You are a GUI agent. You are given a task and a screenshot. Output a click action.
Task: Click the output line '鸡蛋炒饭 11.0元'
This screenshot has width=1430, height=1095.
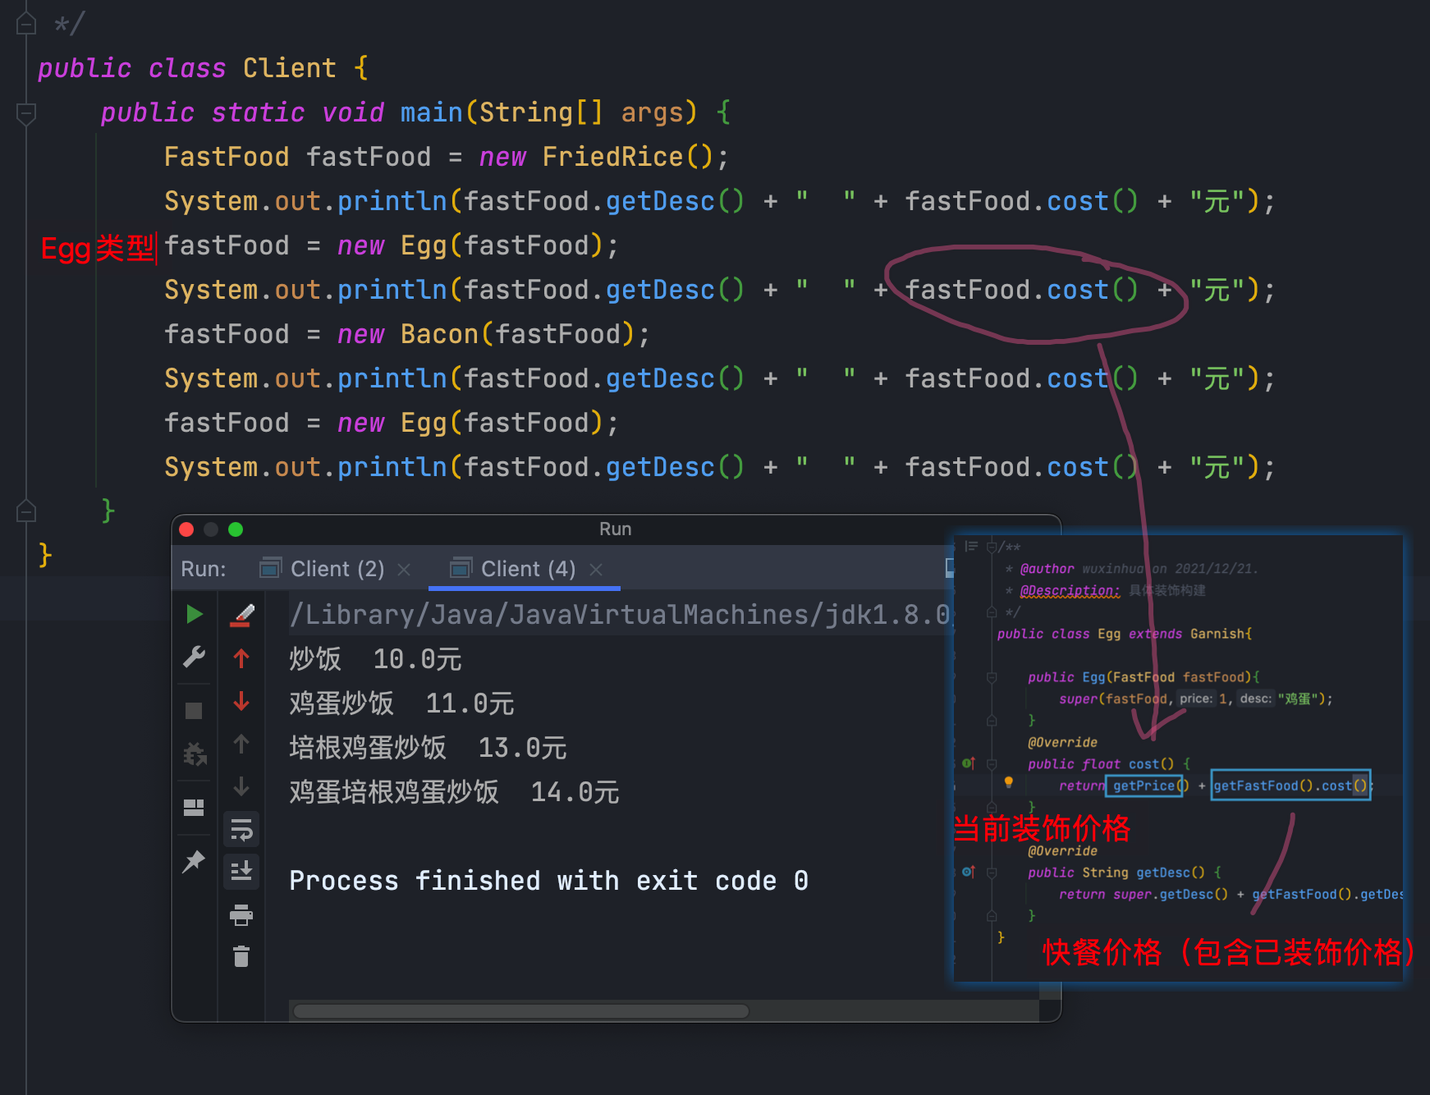coord(401,703)
